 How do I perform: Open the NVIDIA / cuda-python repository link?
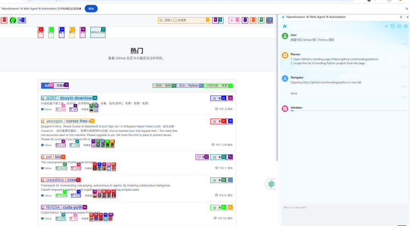point(64,207)
